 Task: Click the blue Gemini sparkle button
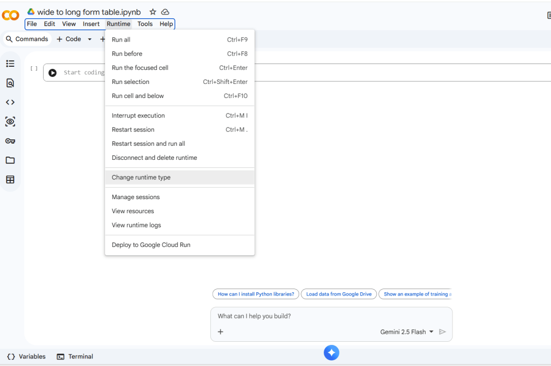coord(331,353)
